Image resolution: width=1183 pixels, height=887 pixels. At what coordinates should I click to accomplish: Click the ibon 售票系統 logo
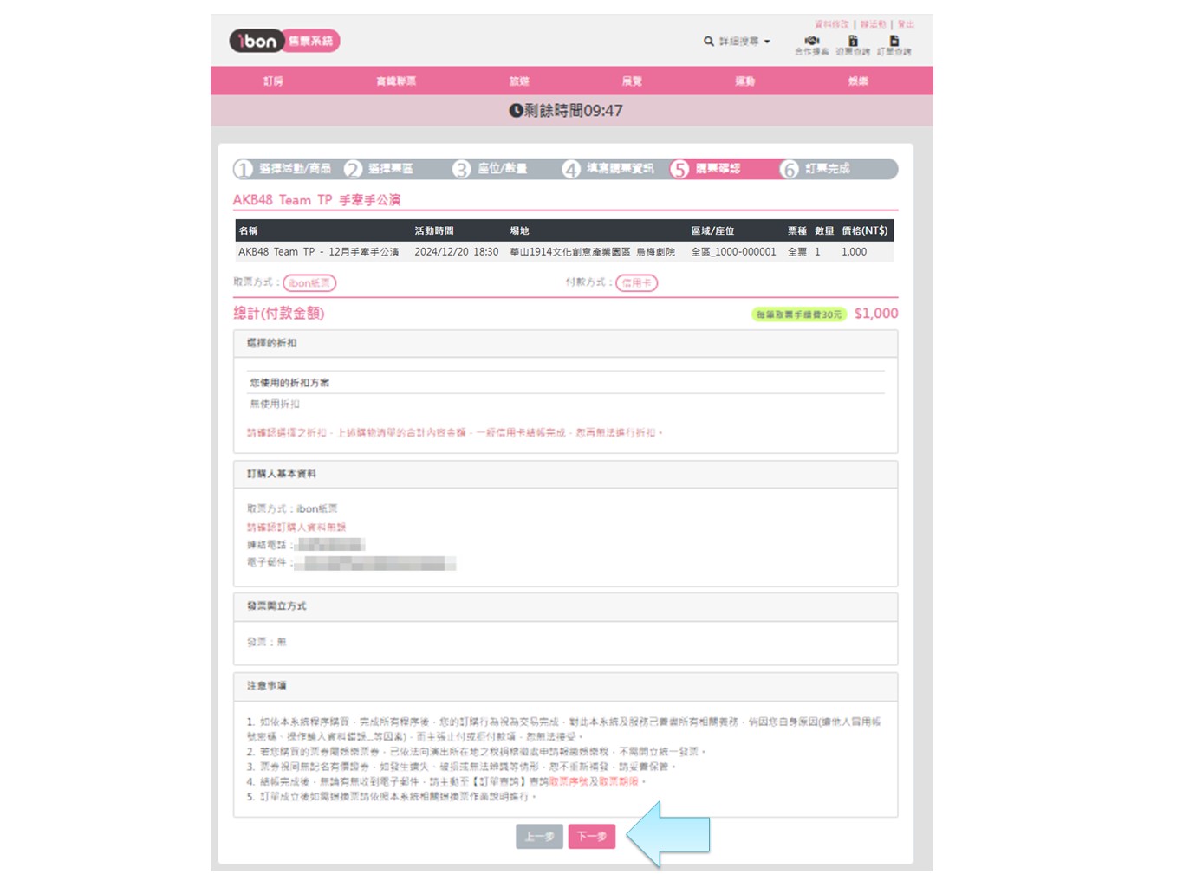(x=284, y=41)
